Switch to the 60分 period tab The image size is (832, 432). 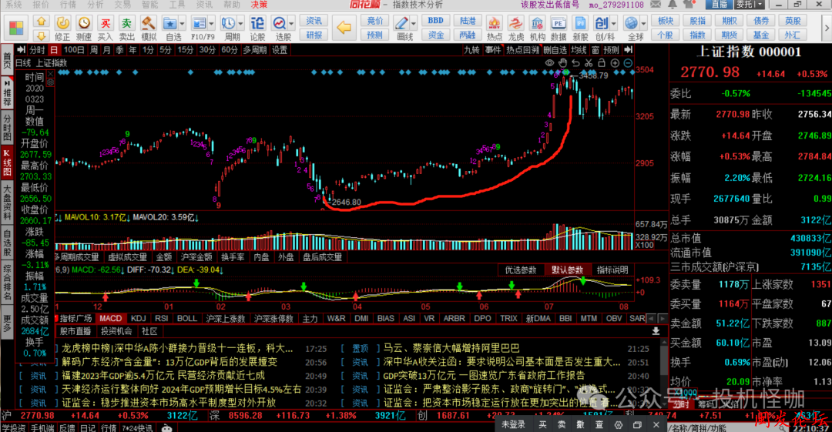pos(230,50)
